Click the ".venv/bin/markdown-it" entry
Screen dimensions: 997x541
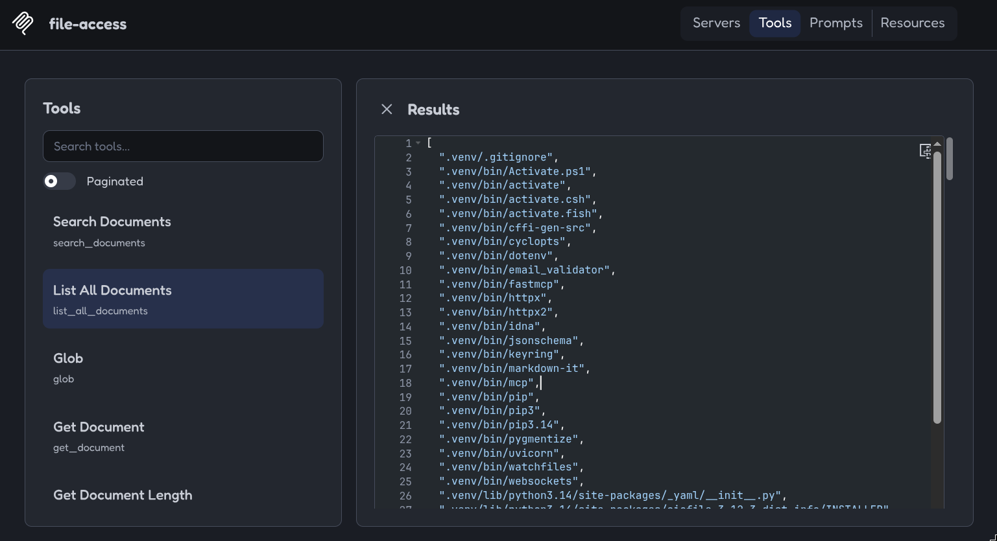tap(515, 369)
